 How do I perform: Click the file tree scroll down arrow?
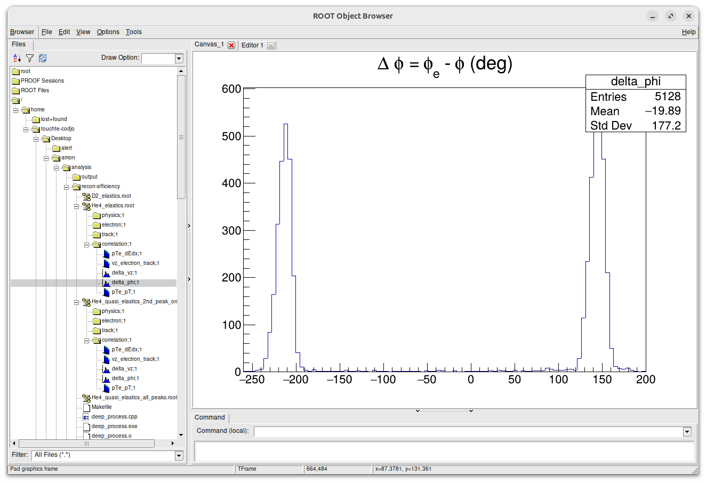181,435
